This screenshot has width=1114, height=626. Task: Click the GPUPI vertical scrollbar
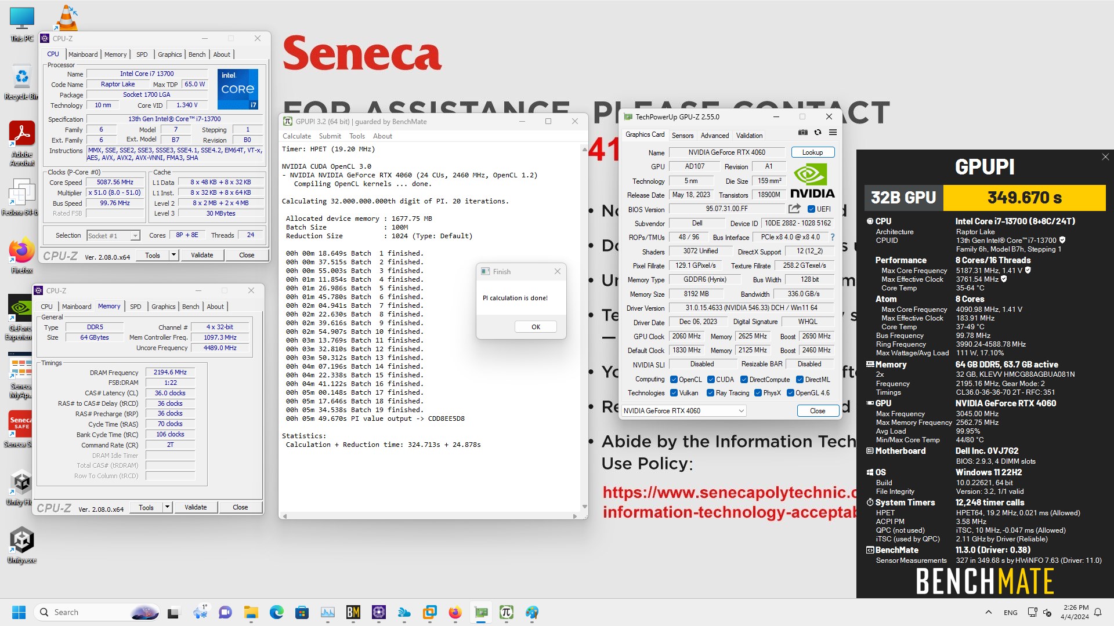(584, 328)
